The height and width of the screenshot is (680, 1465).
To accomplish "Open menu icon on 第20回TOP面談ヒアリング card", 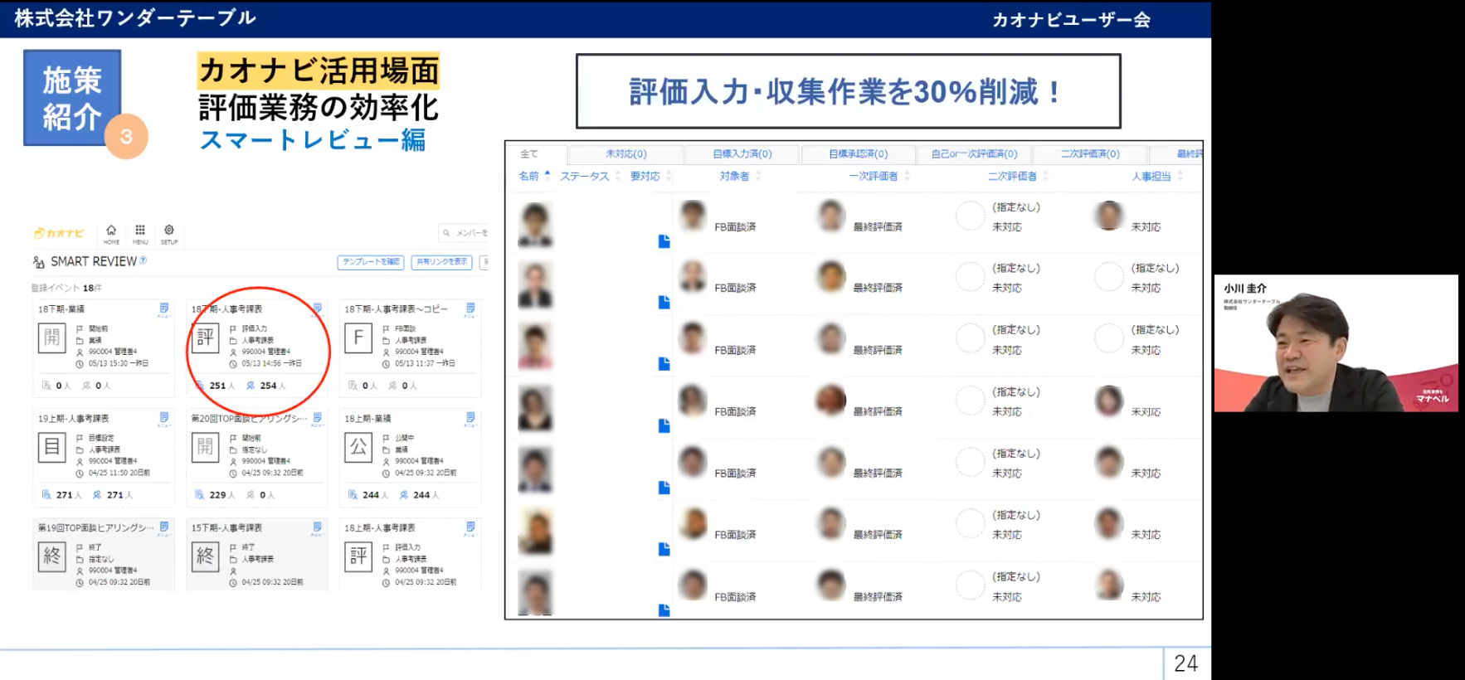I will pyautogui.click(x=317, y=418).
